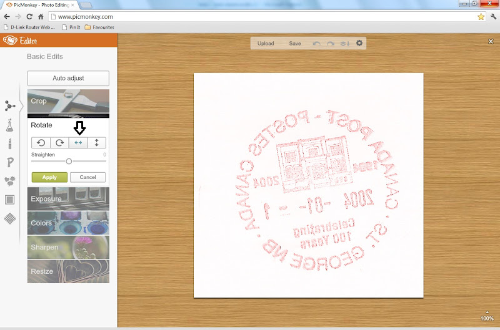Open the Touch Up lipstick icon
Image resolution: width=500 pixels, height=330 pixels.
pyautogui.click(x=10, y=144)
